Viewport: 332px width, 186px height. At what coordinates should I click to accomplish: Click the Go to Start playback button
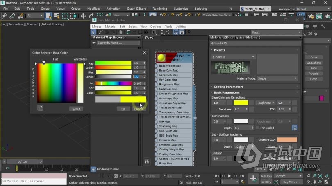pyautogui.click(x=217, y=176)
